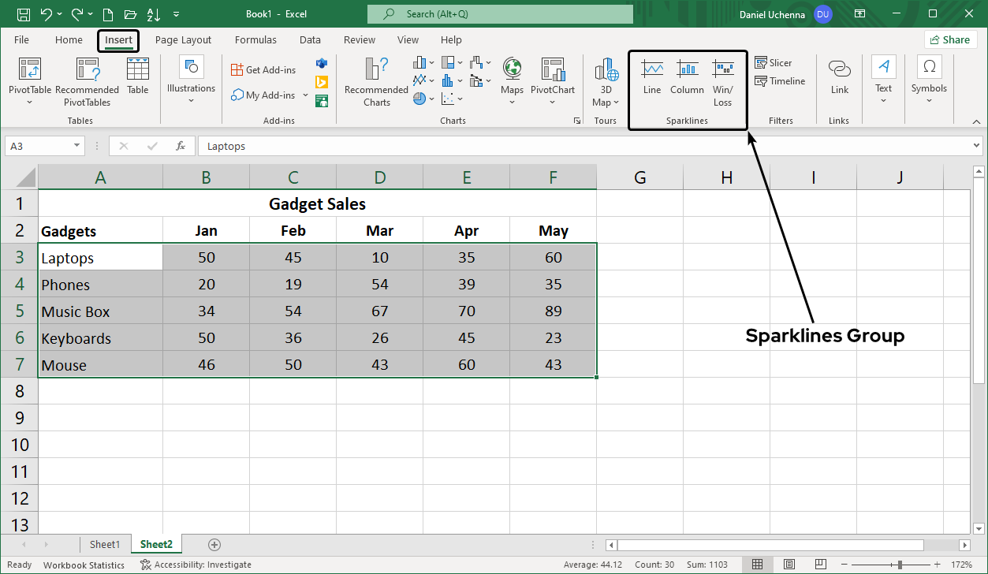This screenshot has height=574, width=988.
Task: Expand the PivotChart options
Action: 552,101
